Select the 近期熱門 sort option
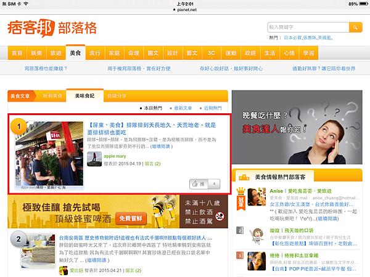 (213, 108)
